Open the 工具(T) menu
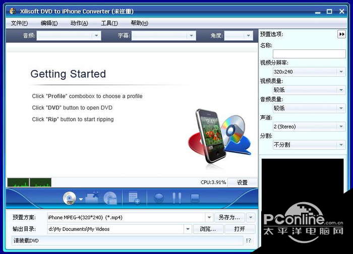 pyautogui.click(x=109, y=23)
